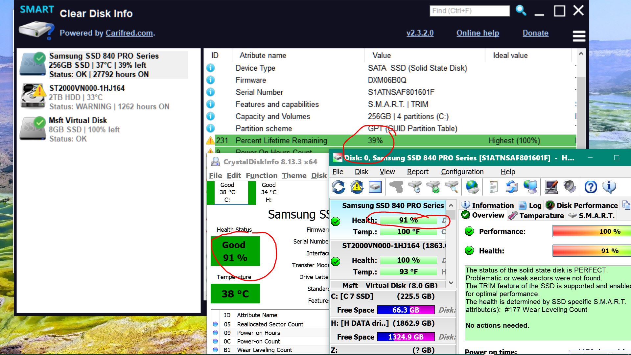
Task: Open the File menu in CrystalDiskInfo
Action: (x=216, y=176)
